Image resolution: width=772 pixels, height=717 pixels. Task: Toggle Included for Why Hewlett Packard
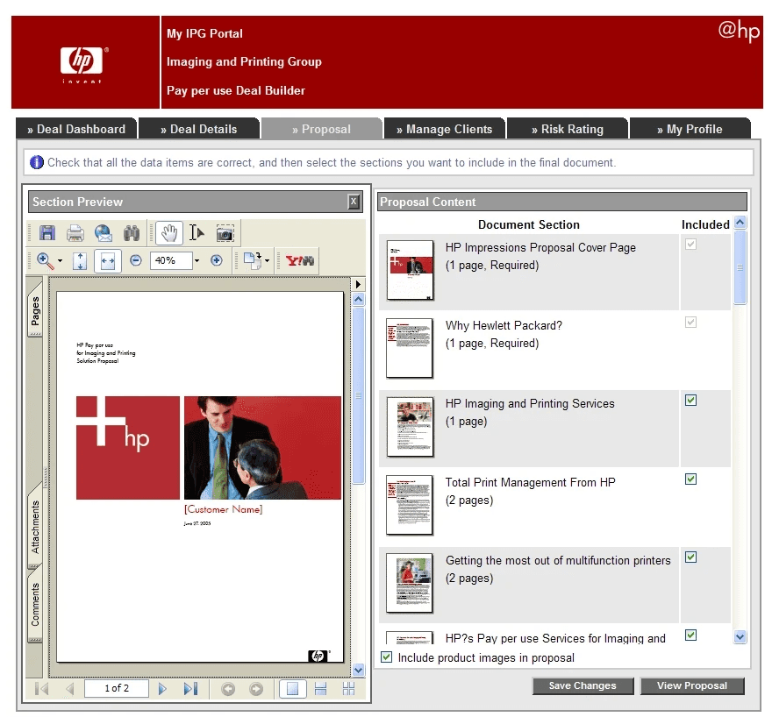click(x=690, y=322)
